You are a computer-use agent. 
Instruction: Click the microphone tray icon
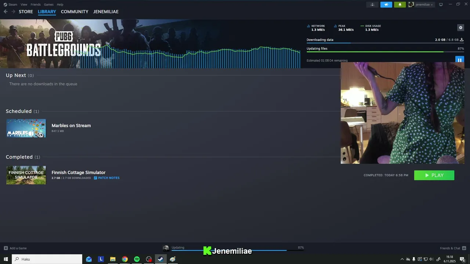click(414, 259)
